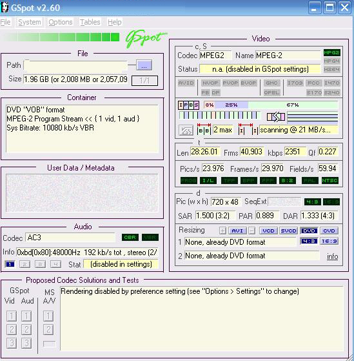Click the I470 indicator badge
Viewport: 354px width, 361px height.
331,83
